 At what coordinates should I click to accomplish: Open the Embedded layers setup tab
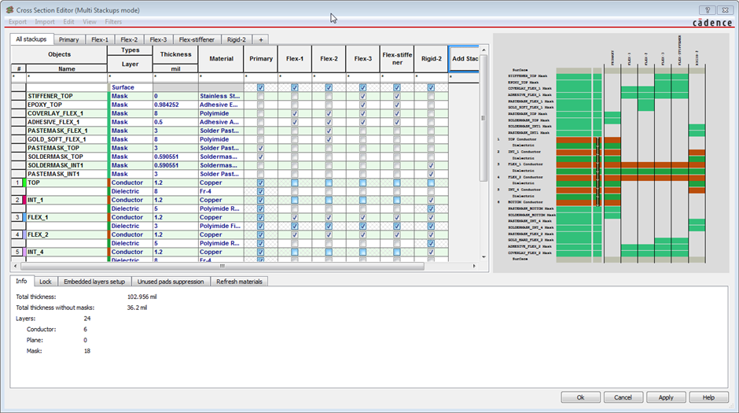click(x=94, y=282)
